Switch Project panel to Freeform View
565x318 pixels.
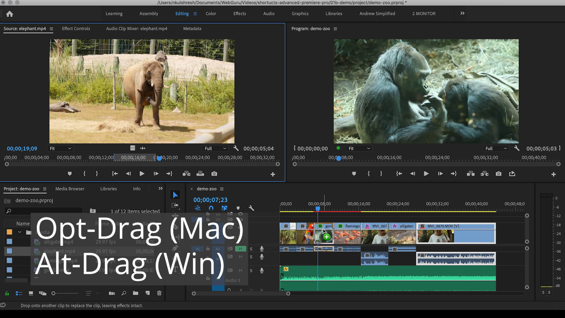pyautogui.click(x=43, y=293)
